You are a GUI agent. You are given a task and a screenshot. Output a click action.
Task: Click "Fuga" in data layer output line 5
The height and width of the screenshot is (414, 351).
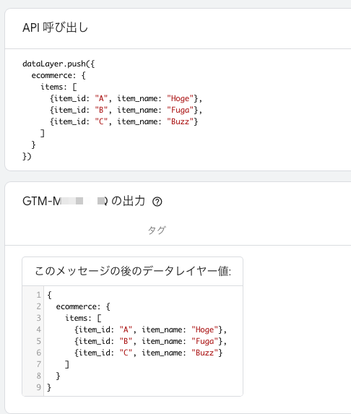tap(205, 342)
